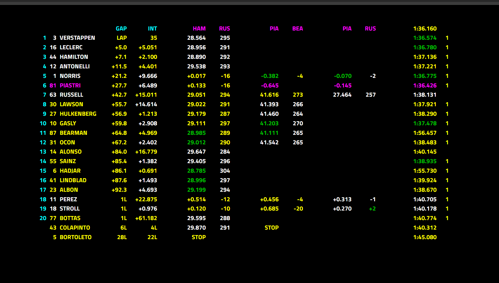Viewport: 499px width, 283px height.
Task: Select Leclerc's +5.051 interval
Action: coord(148,47)
